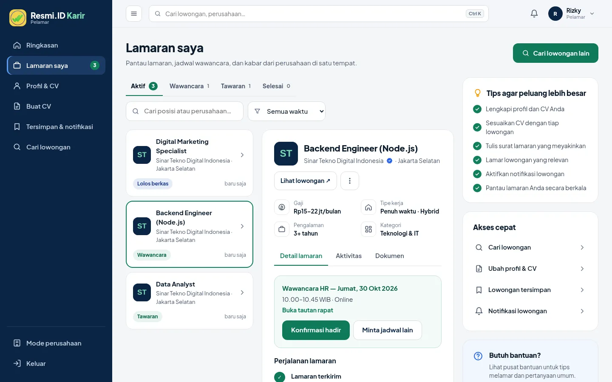
Task: Log out via Keluar
Action: tap(56, 363)
